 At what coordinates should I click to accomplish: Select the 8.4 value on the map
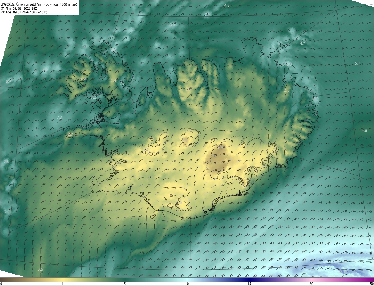9,82
